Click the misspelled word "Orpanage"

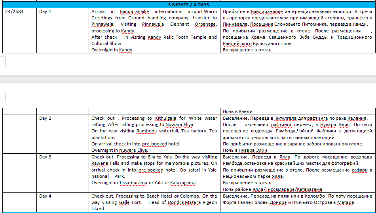click(205, 24)
